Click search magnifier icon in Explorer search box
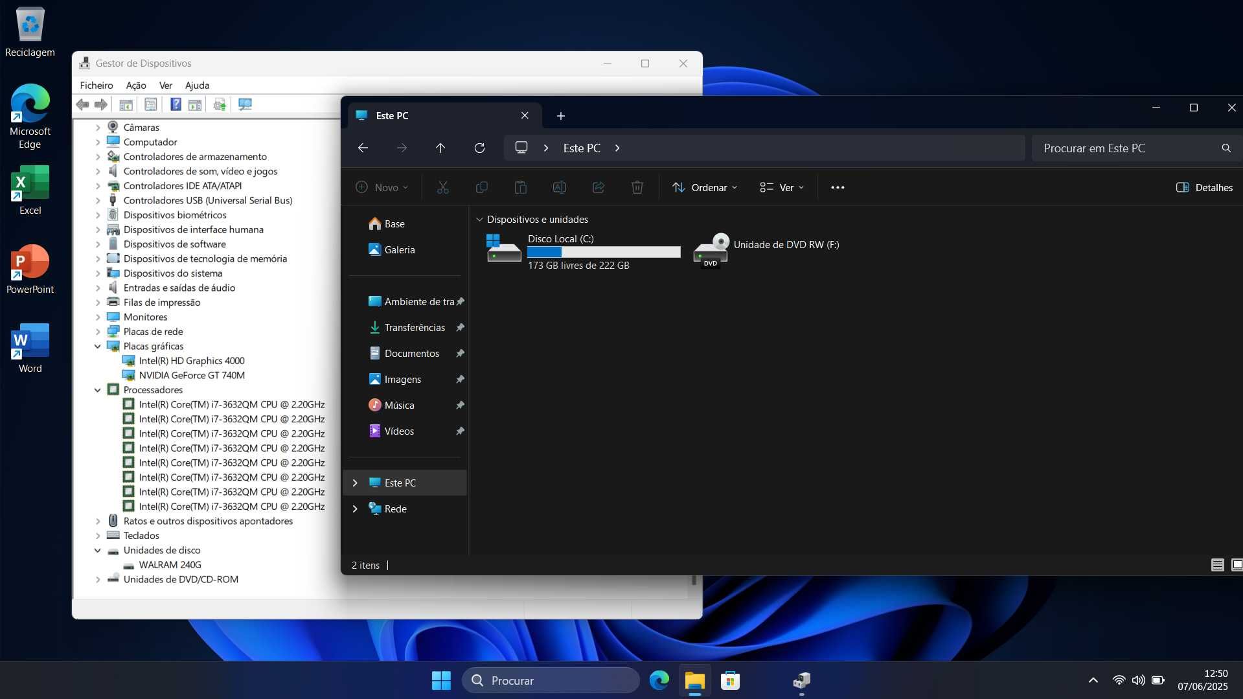The height and width of the screenshot is (699, 1243). pyautogui.click(x=1226, y=148)
